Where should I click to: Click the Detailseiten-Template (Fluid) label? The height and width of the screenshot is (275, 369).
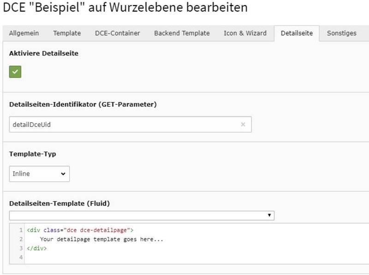(x=59, y=203)
